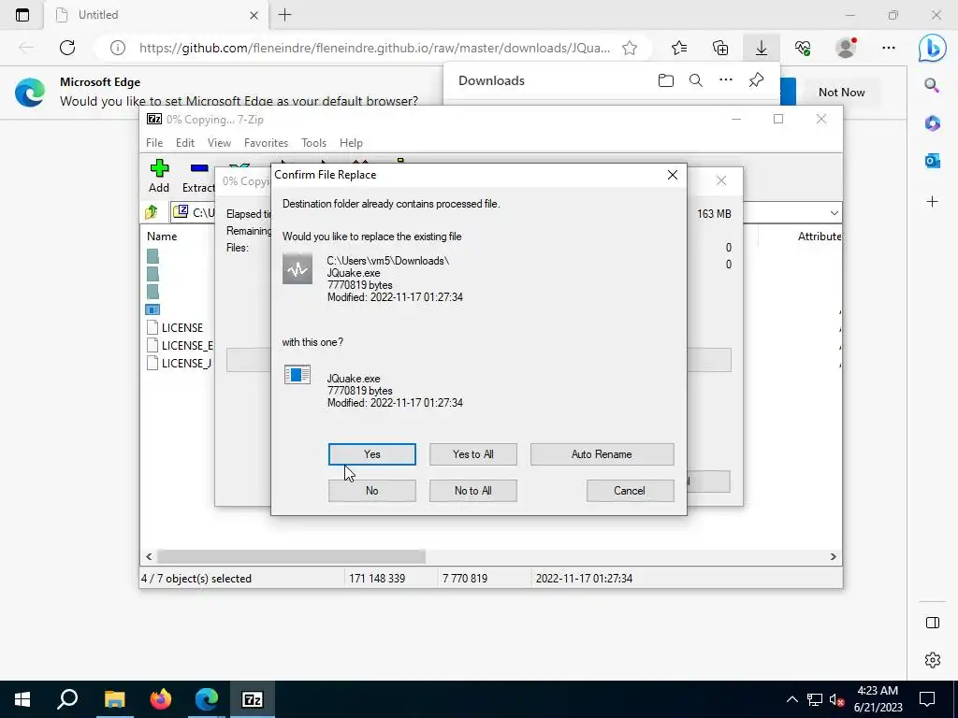Open the 7-Zip Favorites menu

(x=266, y=143)
